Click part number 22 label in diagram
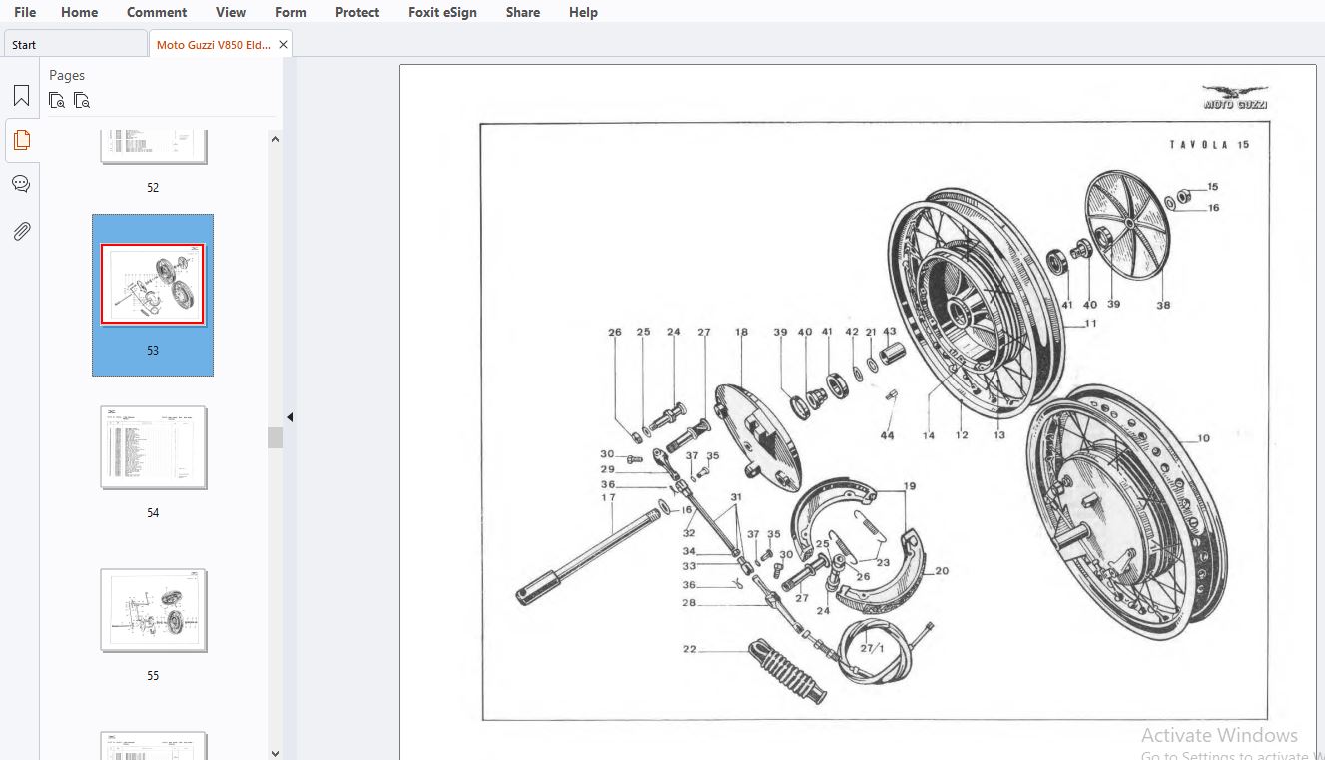1325x760 pixels. (689, 649)
